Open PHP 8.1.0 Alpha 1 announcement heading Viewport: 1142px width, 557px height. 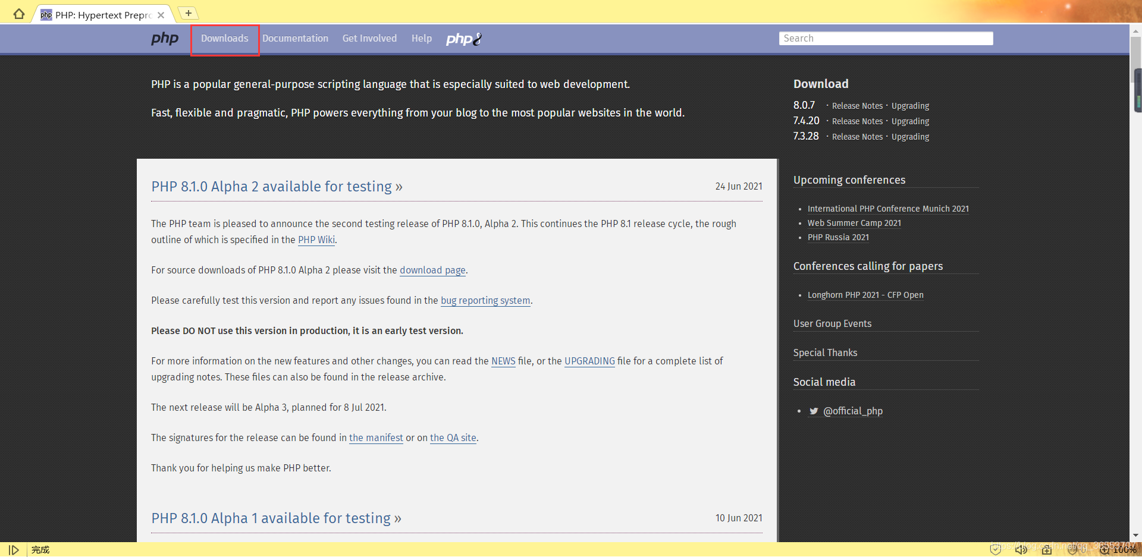(x=276, y=518)
